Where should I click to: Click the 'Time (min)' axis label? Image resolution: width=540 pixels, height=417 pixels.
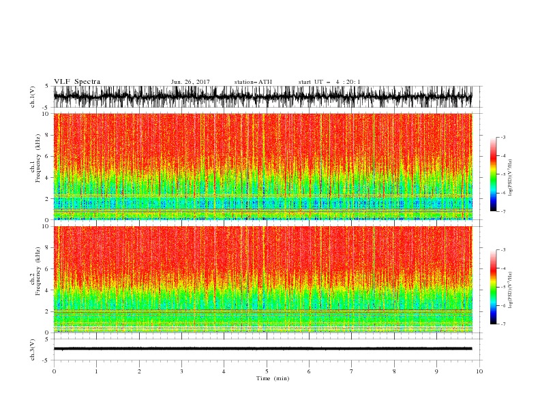click(x=273, y=378)
